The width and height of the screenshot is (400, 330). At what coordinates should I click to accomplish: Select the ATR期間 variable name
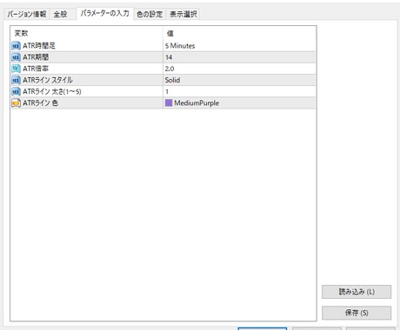tap(36, 57)
